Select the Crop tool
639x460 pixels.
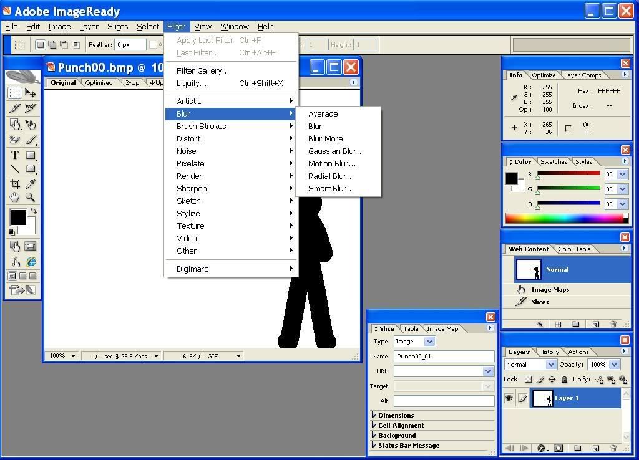pyautogui.click(x=14, y=183)
